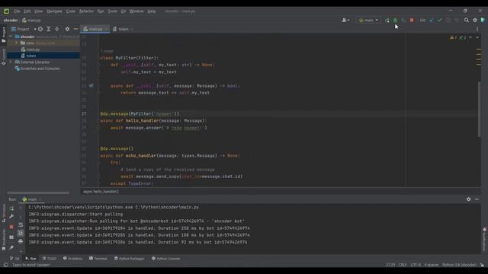Screen dimensions: 488x274
Task: Expand External Libraries node
Action: click(x=11, y=62)
